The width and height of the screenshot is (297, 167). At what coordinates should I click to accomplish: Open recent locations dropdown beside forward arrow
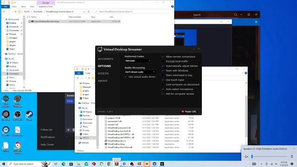[12, 12]
